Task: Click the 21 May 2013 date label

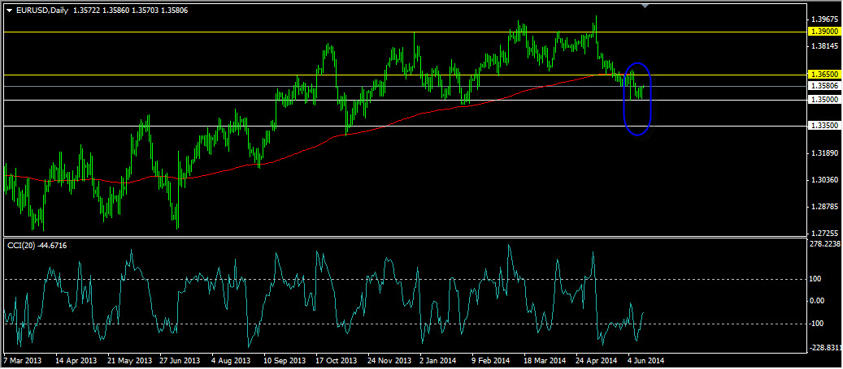Action: coord(128,361)
